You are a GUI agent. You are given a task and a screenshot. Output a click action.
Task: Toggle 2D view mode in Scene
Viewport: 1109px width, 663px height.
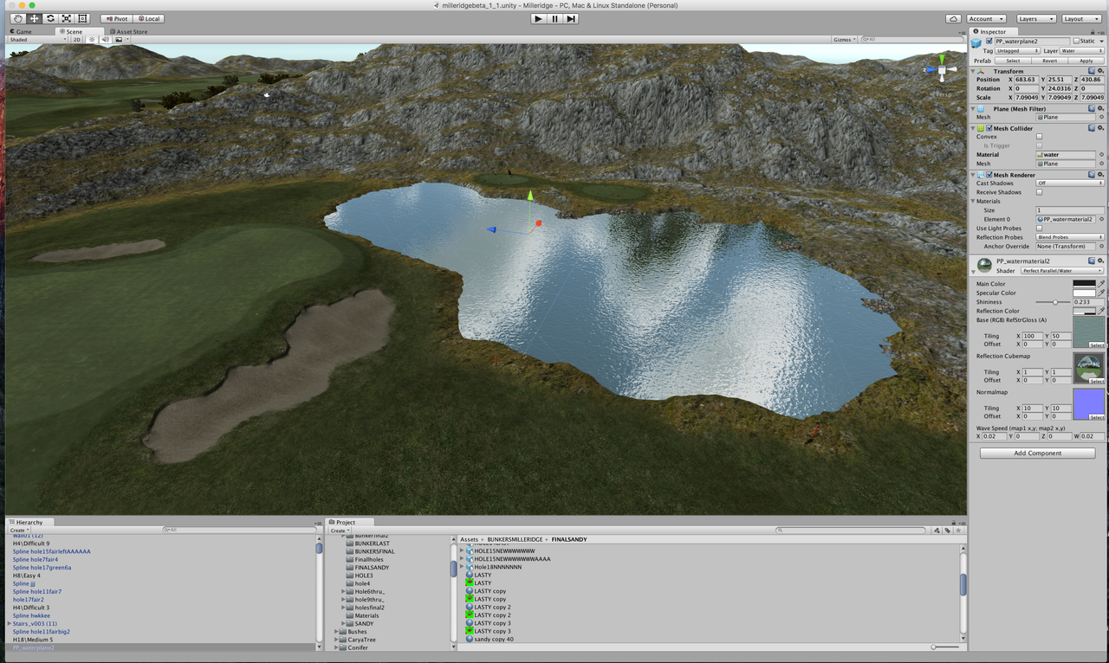coord(76,40)
